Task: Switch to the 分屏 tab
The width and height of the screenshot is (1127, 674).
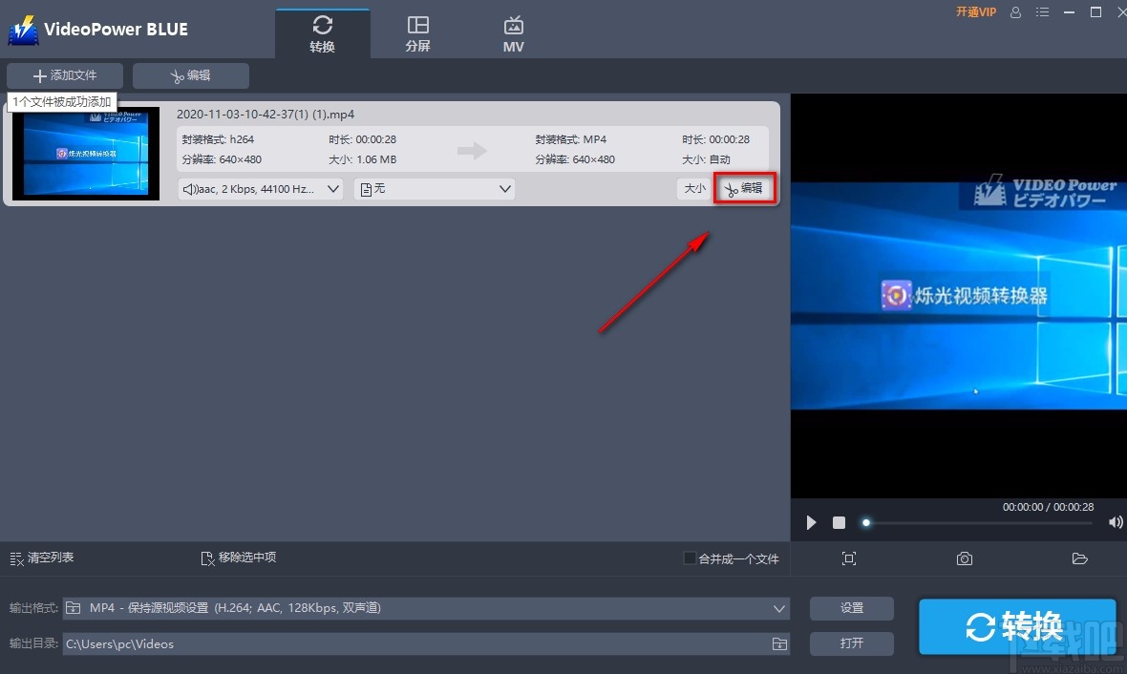Action: click(x=417, y=32)
